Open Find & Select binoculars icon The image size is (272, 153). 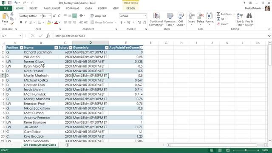pos(249,16)
